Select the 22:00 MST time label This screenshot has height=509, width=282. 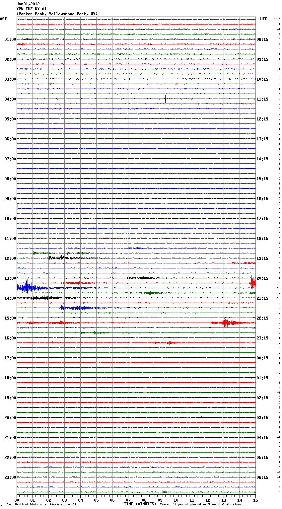10,458
